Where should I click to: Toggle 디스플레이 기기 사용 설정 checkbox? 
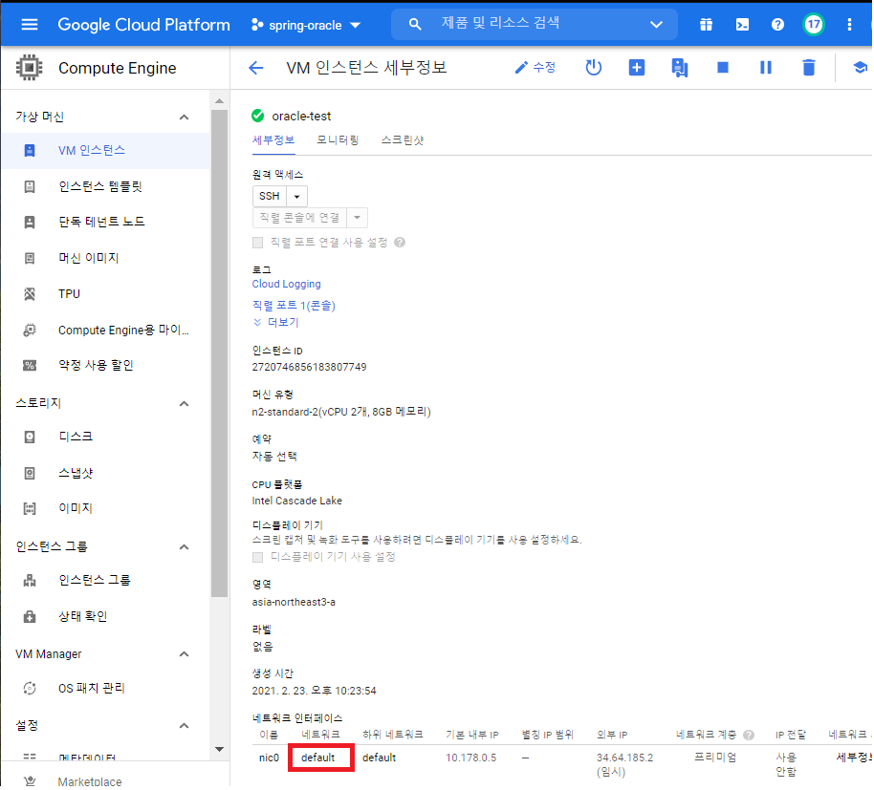(257, 557)
